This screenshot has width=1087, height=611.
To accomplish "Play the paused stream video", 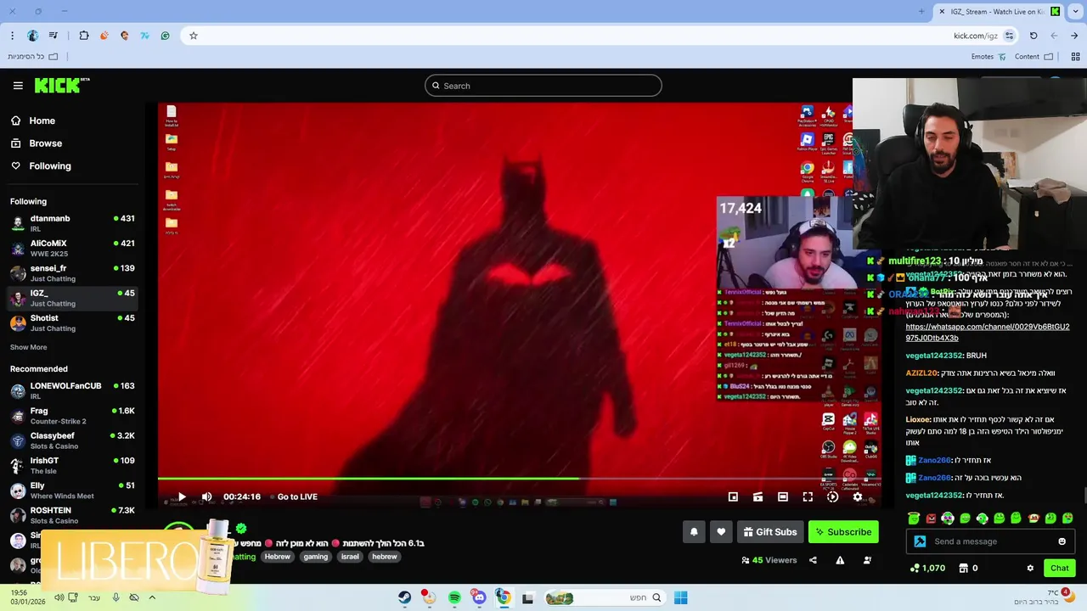I will point(182,496).
